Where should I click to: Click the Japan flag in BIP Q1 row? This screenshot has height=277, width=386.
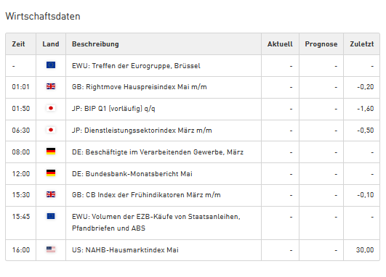coord(51,108)
